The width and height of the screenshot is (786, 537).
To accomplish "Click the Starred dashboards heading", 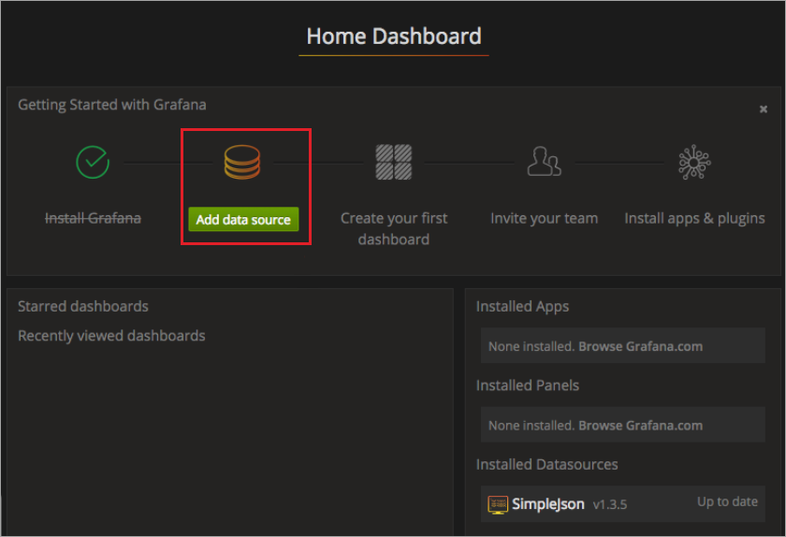I will click(83, 306).
